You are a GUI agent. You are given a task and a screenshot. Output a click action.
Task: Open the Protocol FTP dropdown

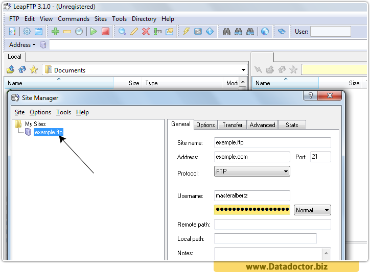tap(286, 171)
